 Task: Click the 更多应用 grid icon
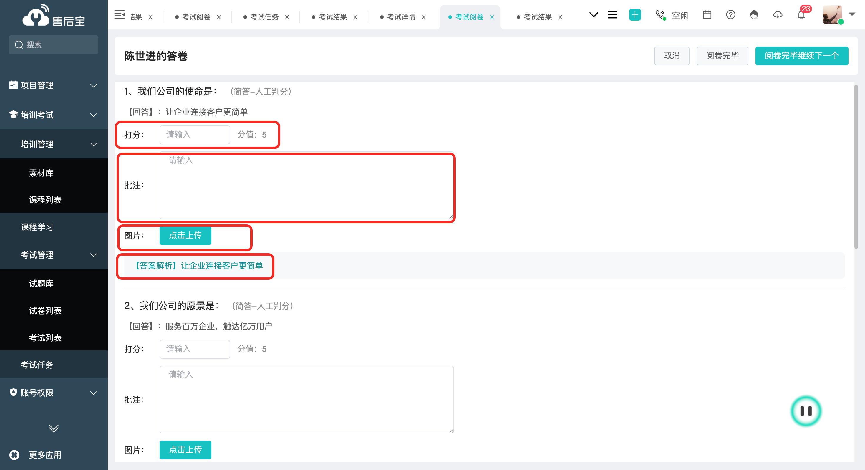(14, 455)
